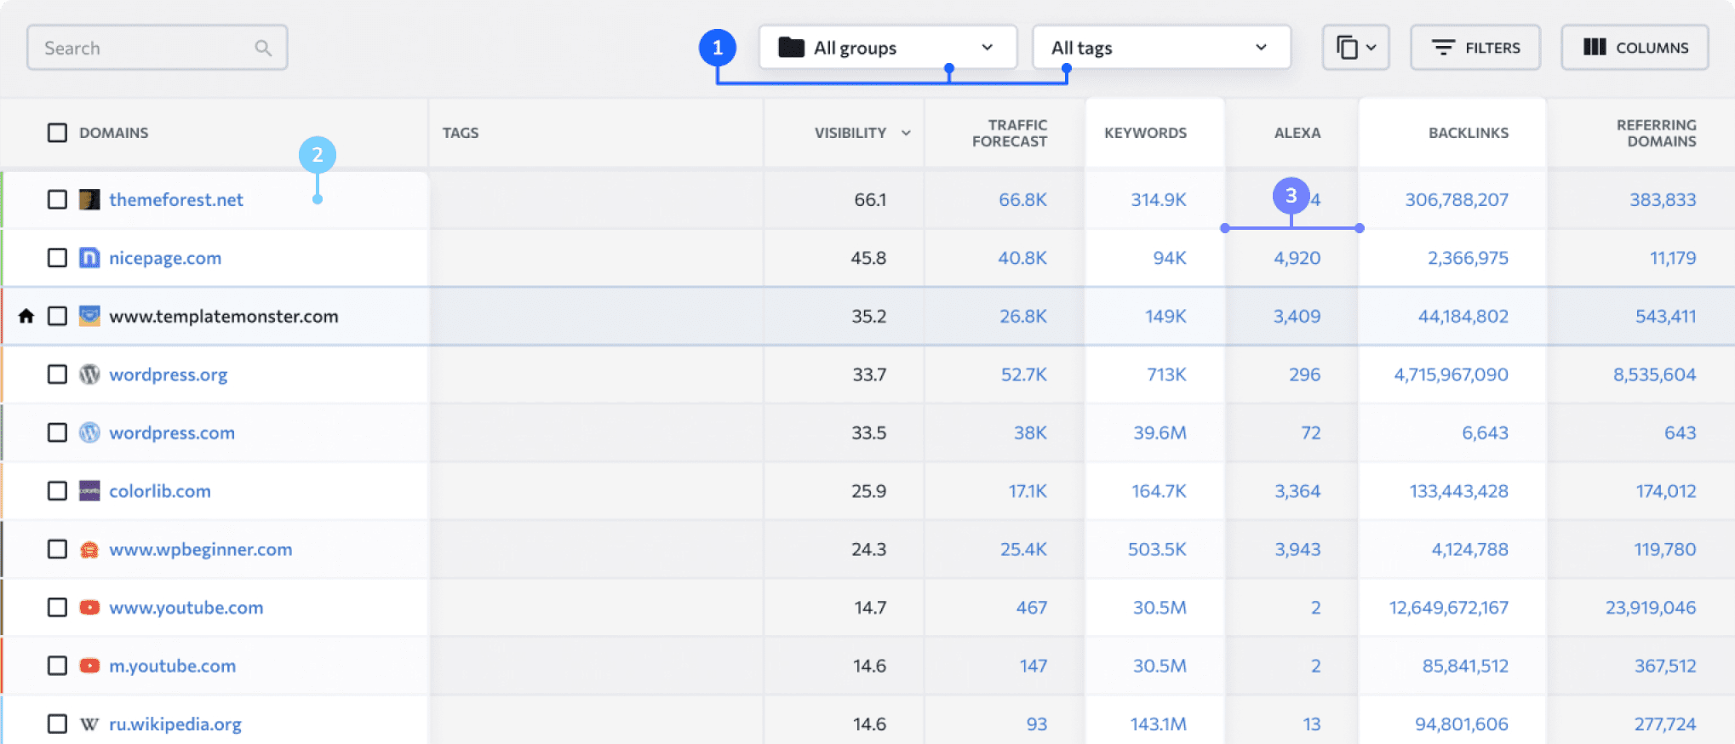
Task: Click the TAGS column header
Action: (461, 133)
